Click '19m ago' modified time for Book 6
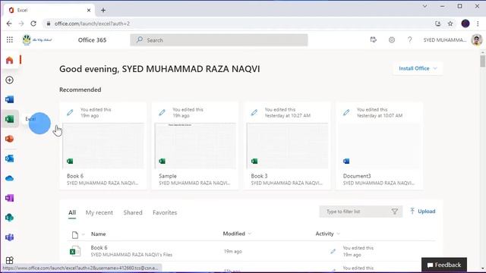Viewport: 486px width, 273px height. click(233, 251)
